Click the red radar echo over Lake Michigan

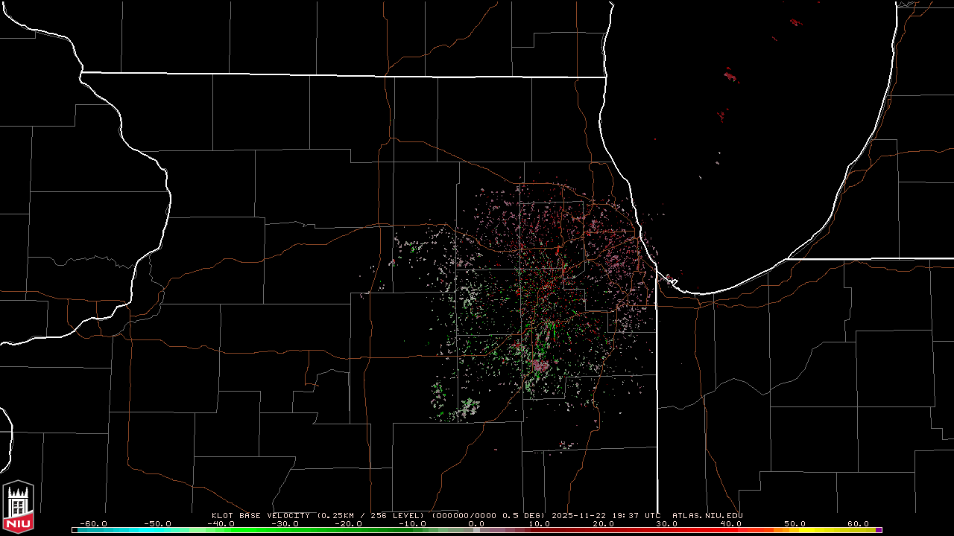coord(730,75)
